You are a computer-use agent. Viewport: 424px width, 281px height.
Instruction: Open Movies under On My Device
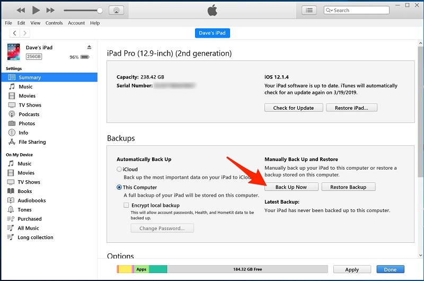(x=26, y=173)
